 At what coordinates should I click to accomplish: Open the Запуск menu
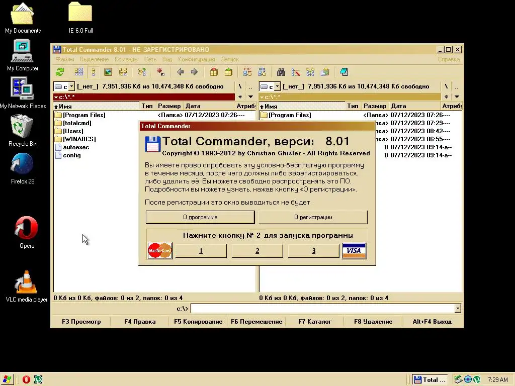[230, 59]
